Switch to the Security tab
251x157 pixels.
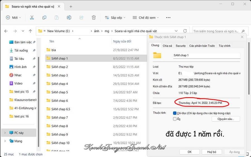coord(180,46)
